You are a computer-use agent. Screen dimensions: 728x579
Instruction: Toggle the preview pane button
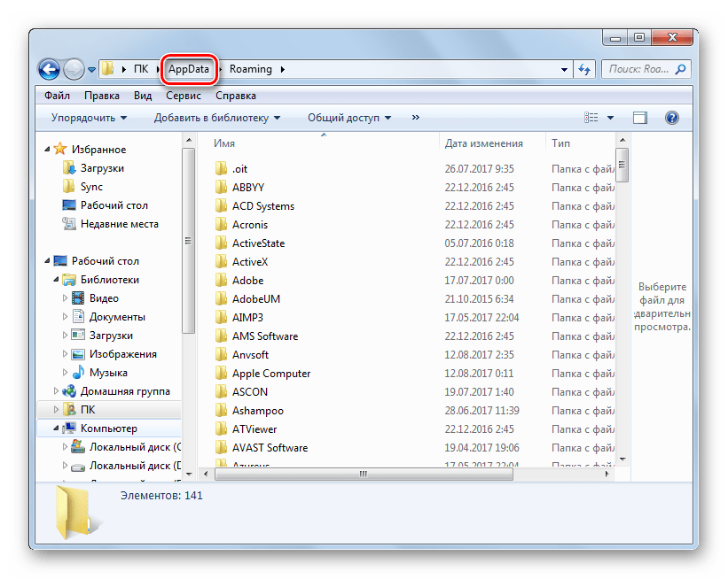click(x=640, y=118)
